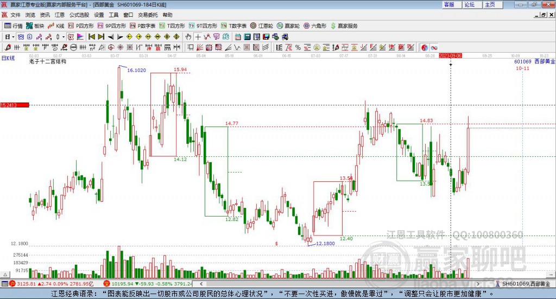Click the 论坛 button

click(472, 4)
